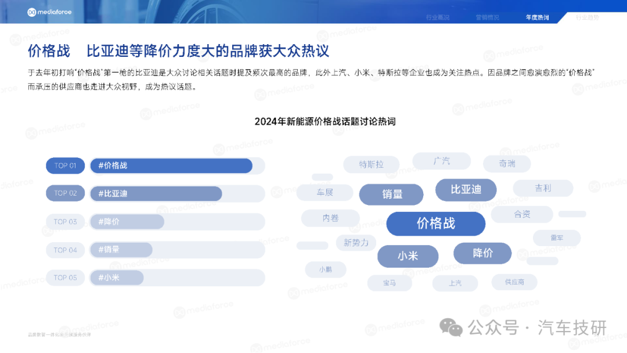Open the 行业概况 tab
627x353 pixels.
(438, 17)
